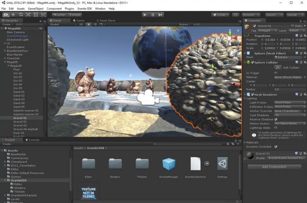Uncheck Dynamic Occluded
Screen dimensions: 307x203
(x=276, y=147)
